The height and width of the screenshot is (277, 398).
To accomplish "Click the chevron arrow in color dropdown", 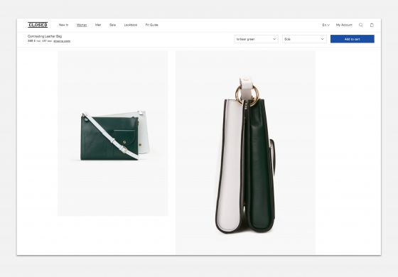I will [274, 39].
